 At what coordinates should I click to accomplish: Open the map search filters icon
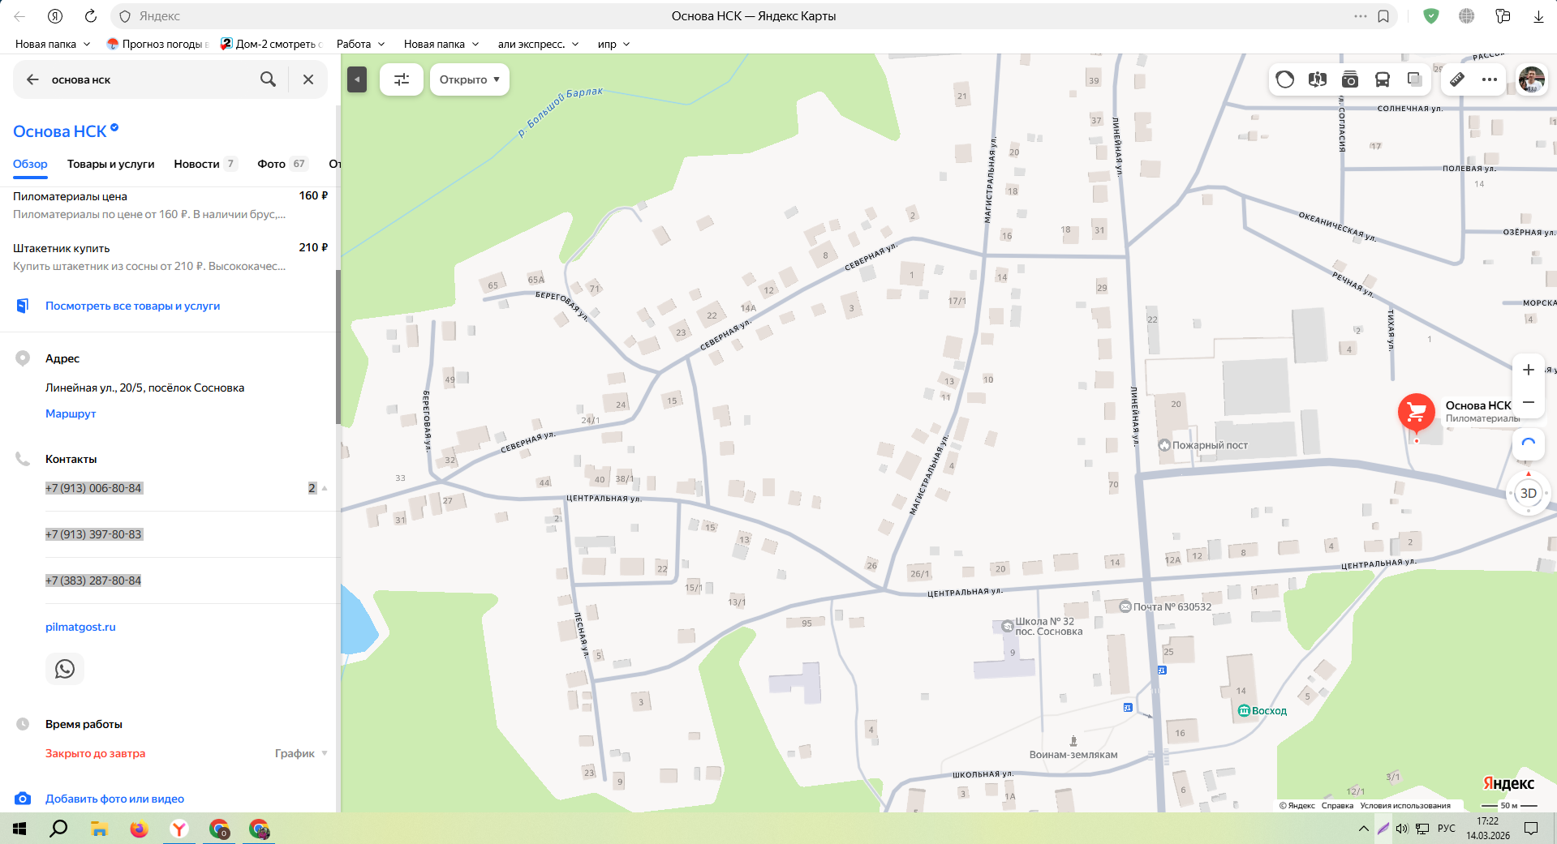coord(402,79)
